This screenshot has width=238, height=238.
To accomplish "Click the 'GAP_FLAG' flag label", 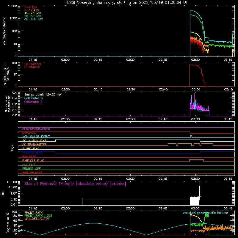I will 29,133.
